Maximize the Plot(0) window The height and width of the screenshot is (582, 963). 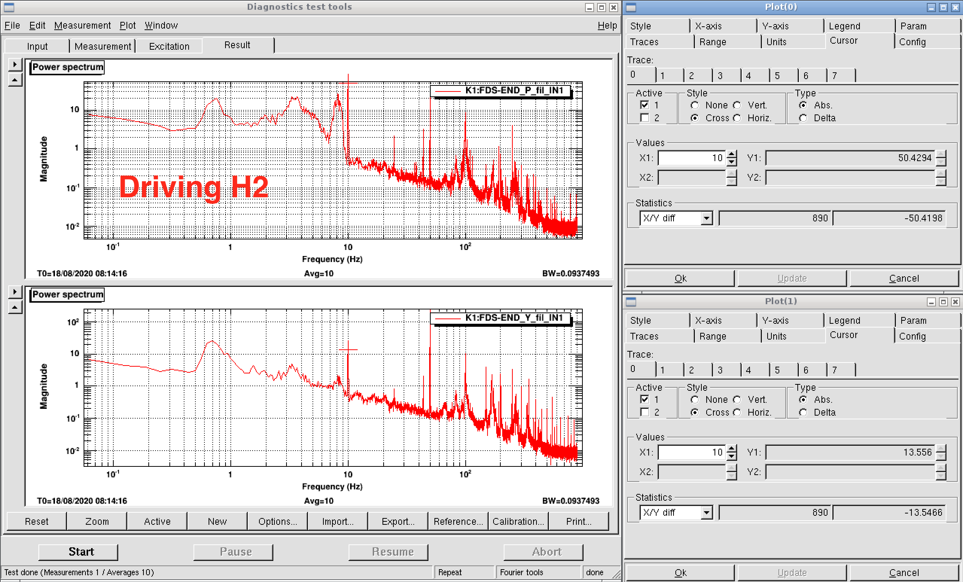(x=943, y=8)
